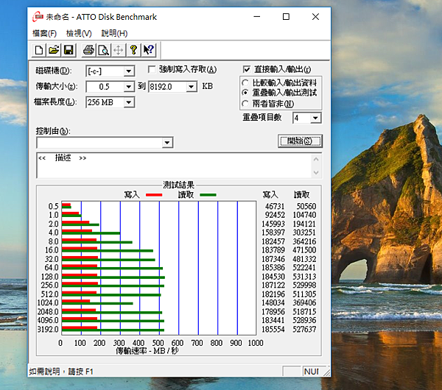Close the ATTO Disk Benchmark window
Screen dimensions: 442x390
pos(315,17)
